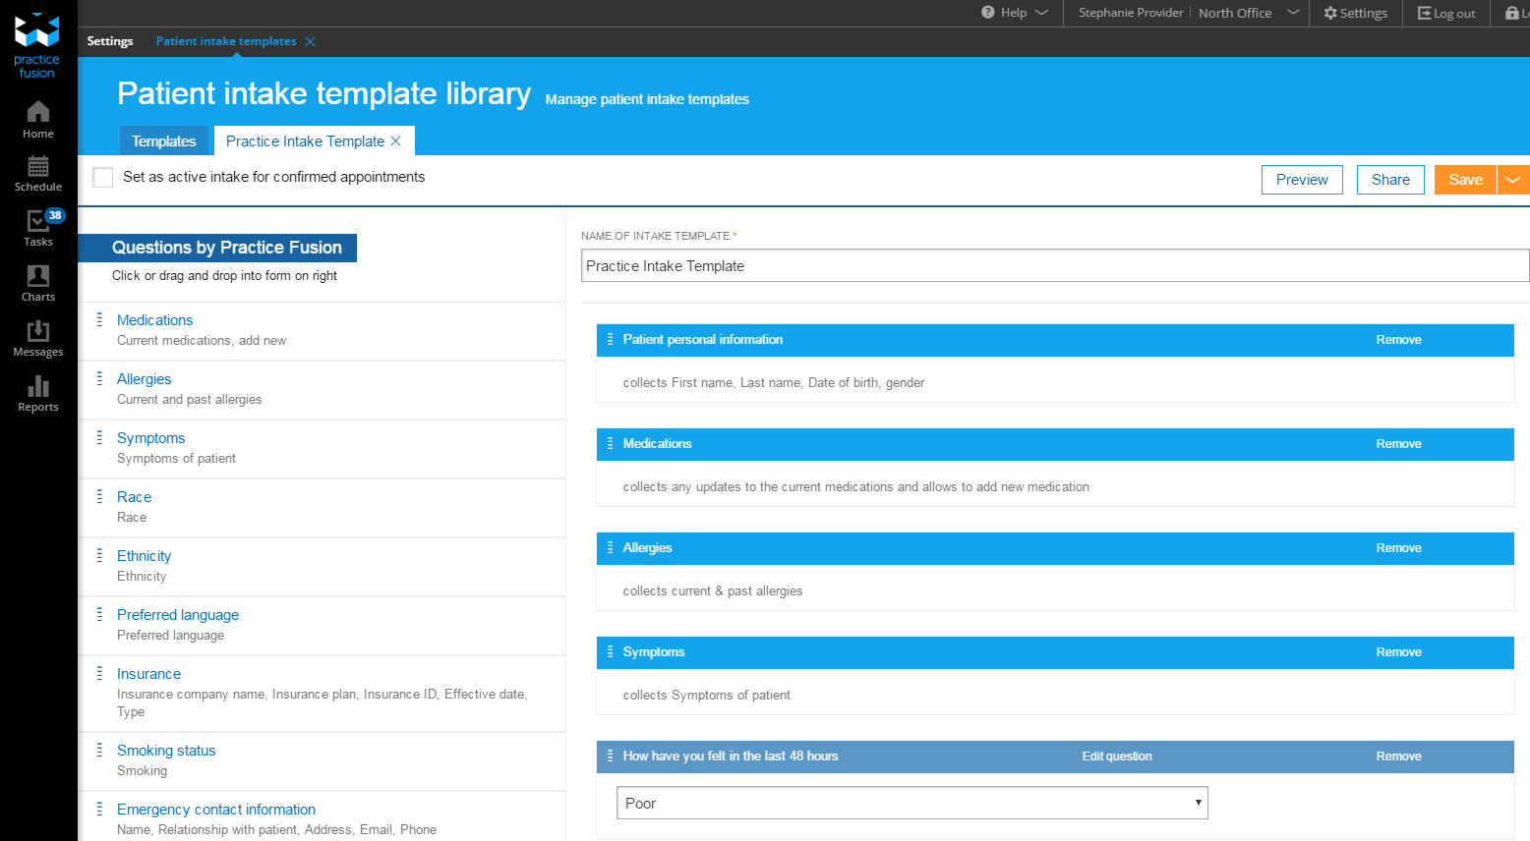Remove the Allergies section from form
Screen dimensions: 1530x841
click(x=1398, y=548)
